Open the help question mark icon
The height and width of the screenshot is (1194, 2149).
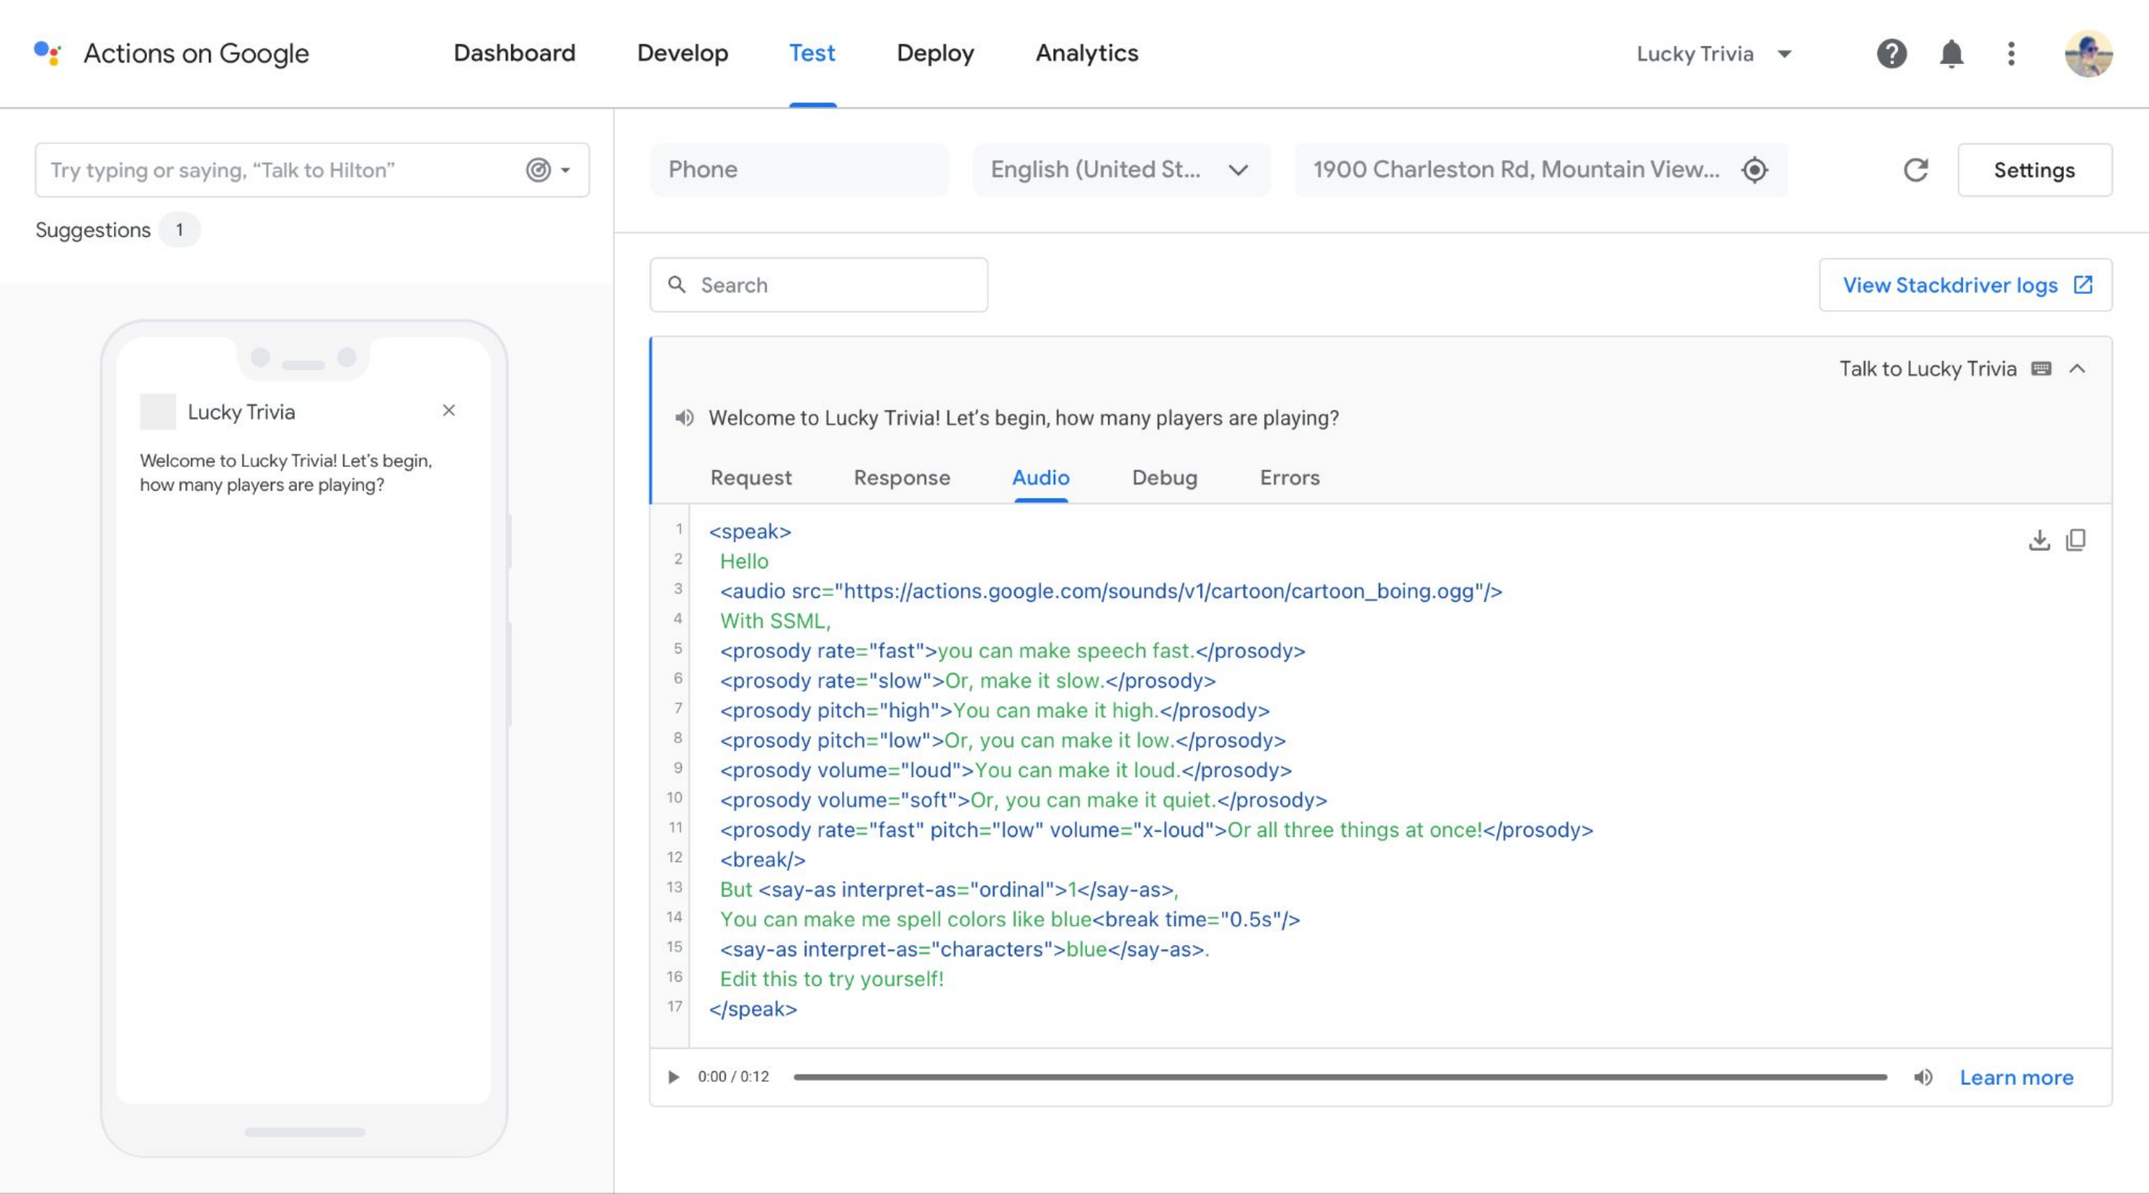point(1891,53)
